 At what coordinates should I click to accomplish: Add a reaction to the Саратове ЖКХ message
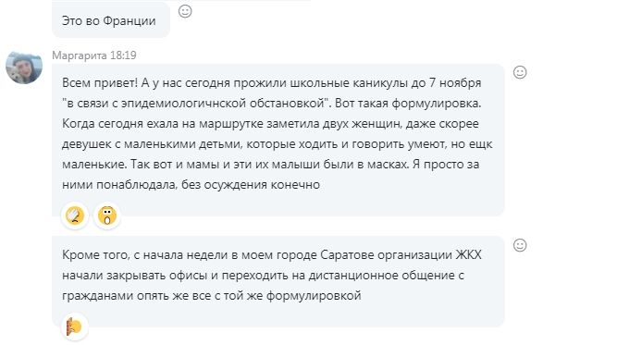(520, 245)
